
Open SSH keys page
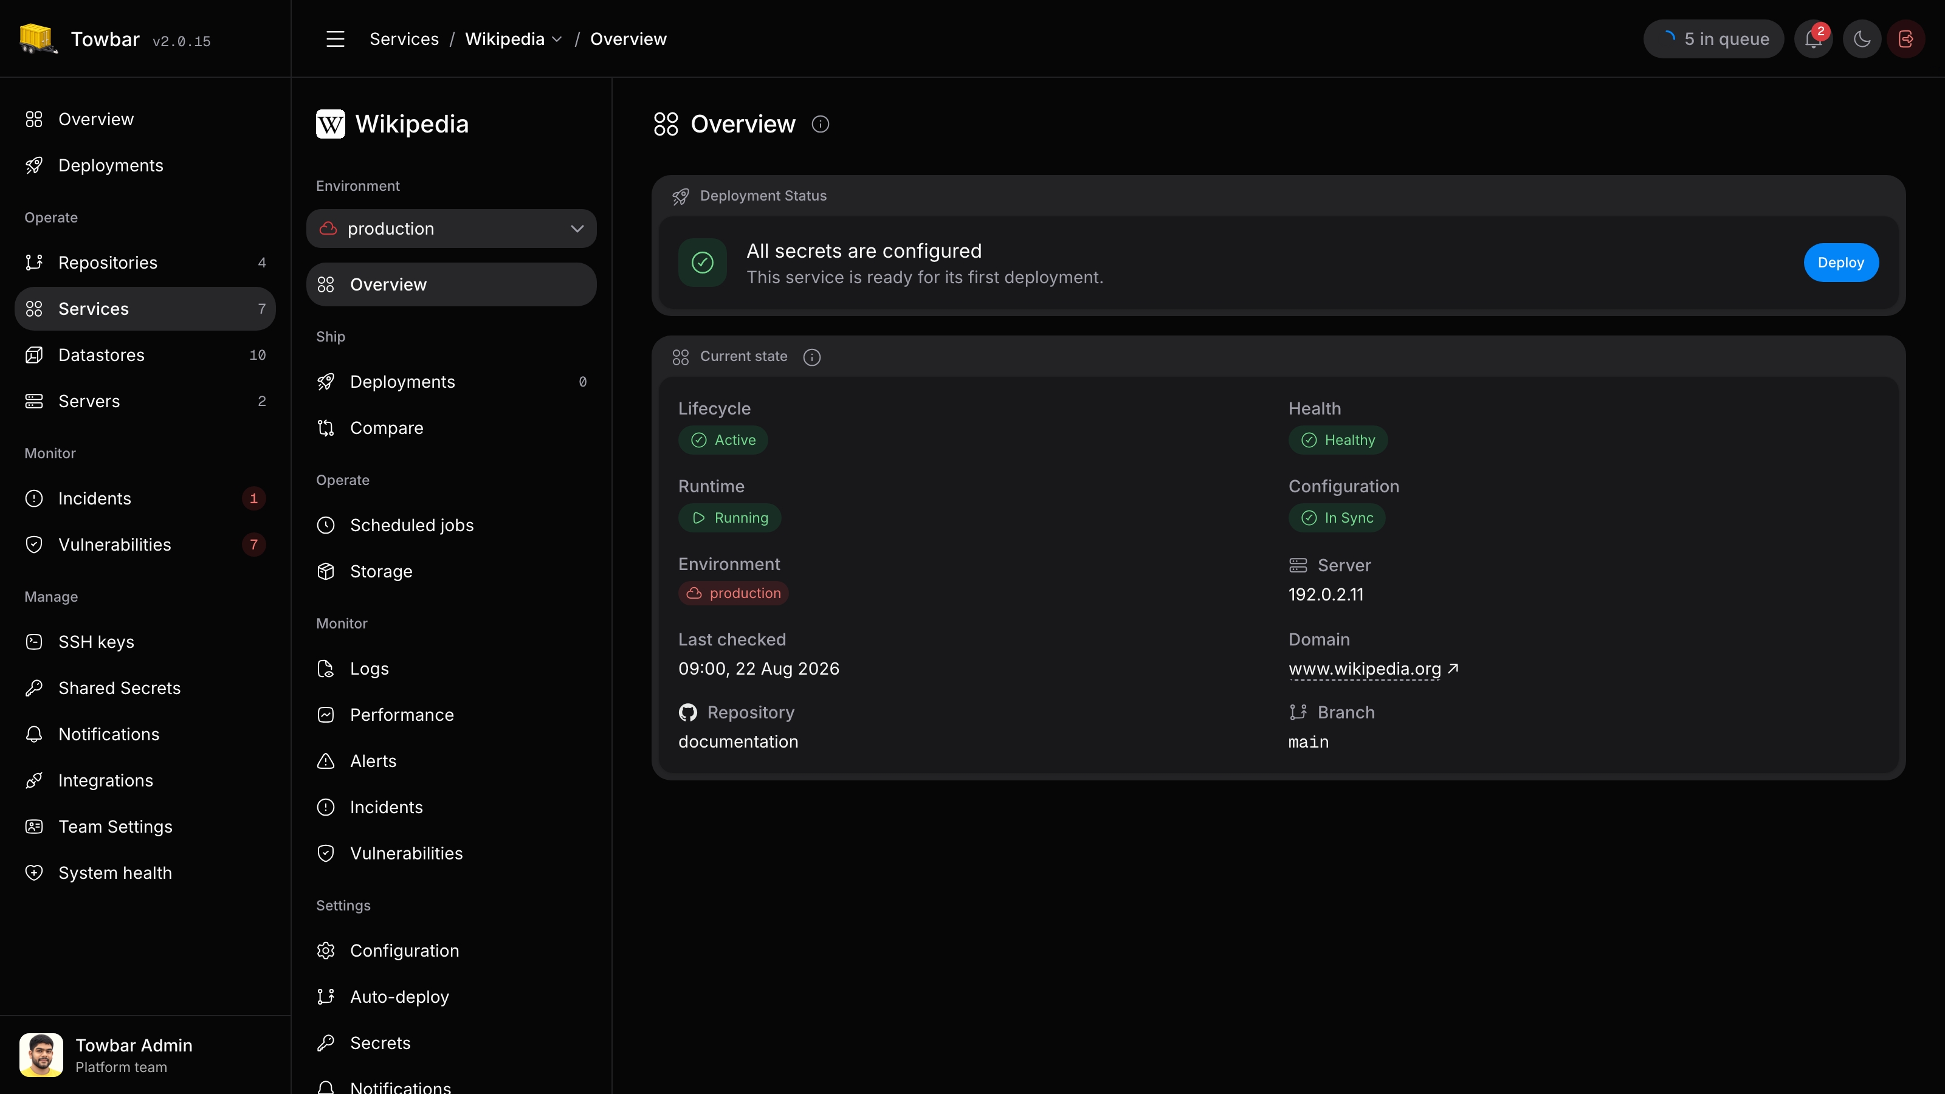(145, 642)
